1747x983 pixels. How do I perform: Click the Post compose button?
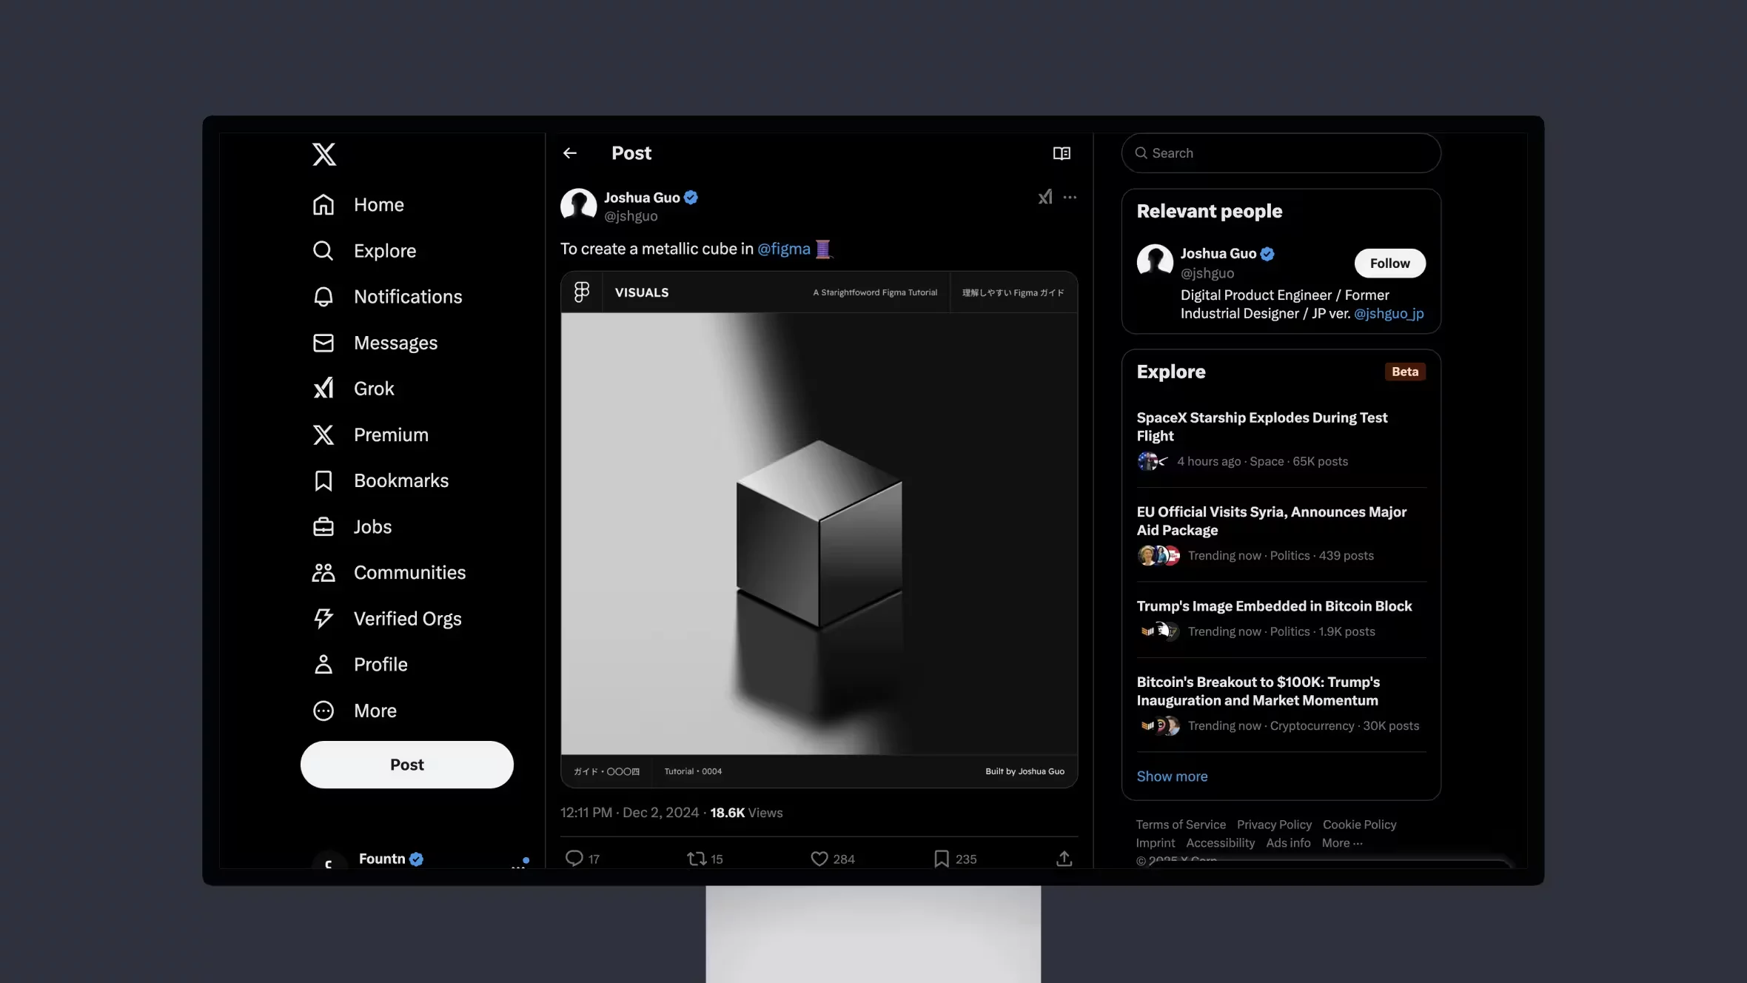click(x=406, y=763)
